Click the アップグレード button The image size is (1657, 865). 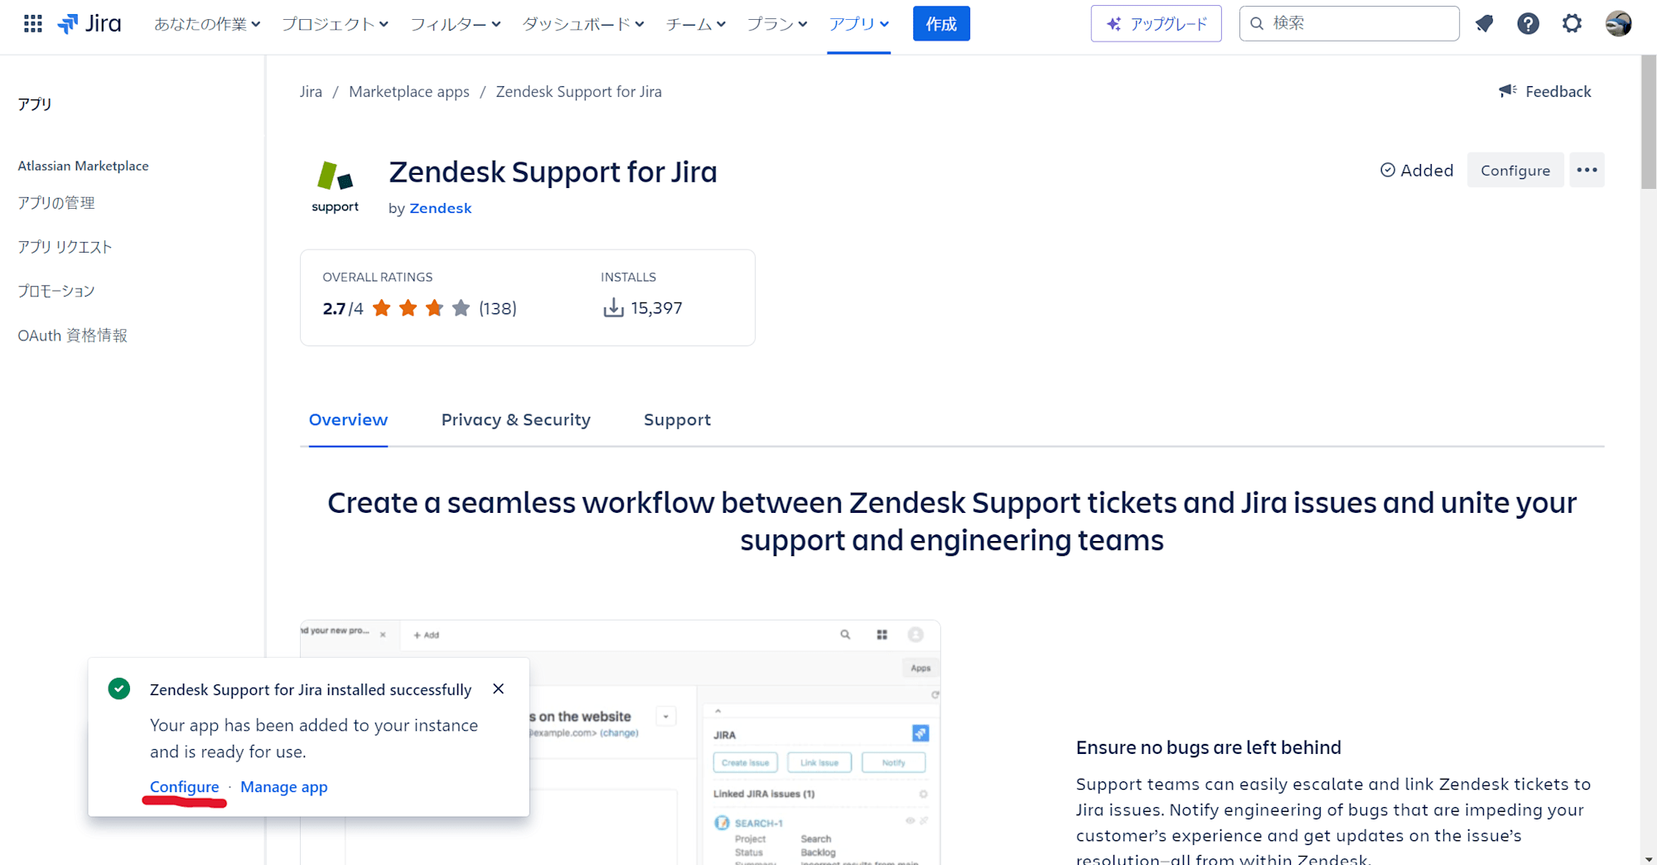(x=1156, y=23)
